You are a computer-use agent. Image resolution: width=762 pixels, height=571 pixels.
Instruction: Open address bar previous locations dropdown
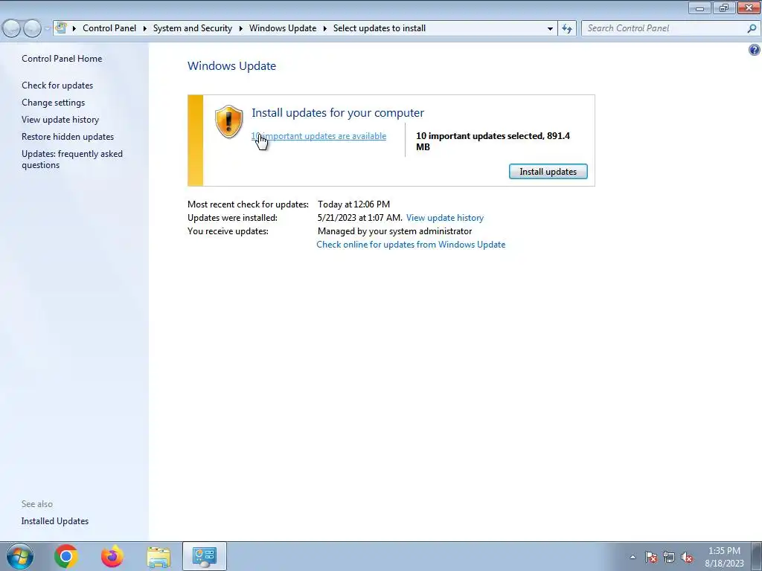550,29
